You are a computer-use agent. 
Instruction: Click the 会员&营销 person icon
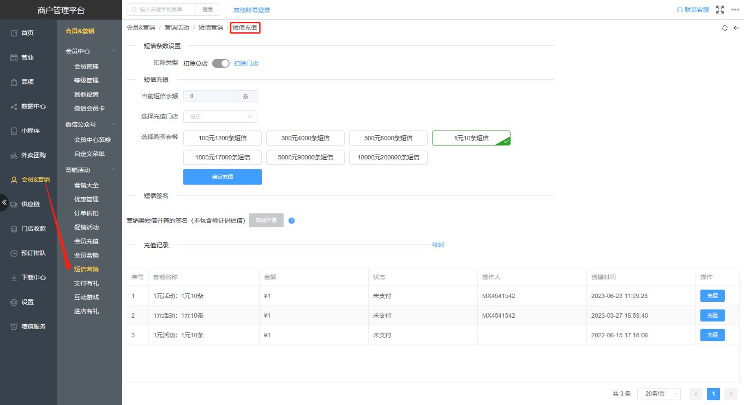coord(14,180)
